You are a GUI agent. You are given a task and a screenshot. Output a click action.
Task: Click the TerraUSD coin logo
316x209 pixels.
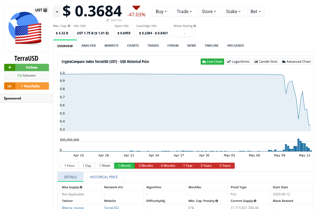pos(25,28)
